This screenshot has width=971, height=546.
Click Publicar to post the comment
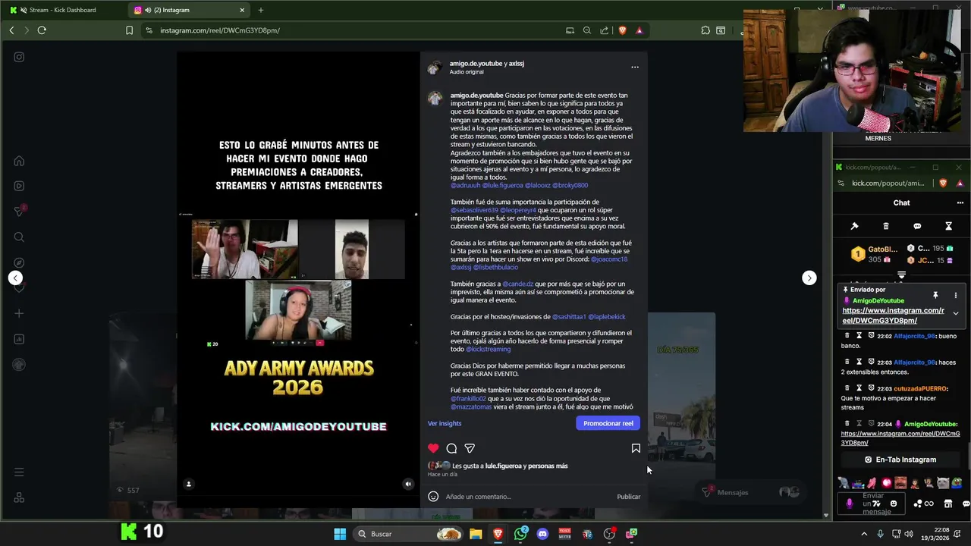coord(628,497)
